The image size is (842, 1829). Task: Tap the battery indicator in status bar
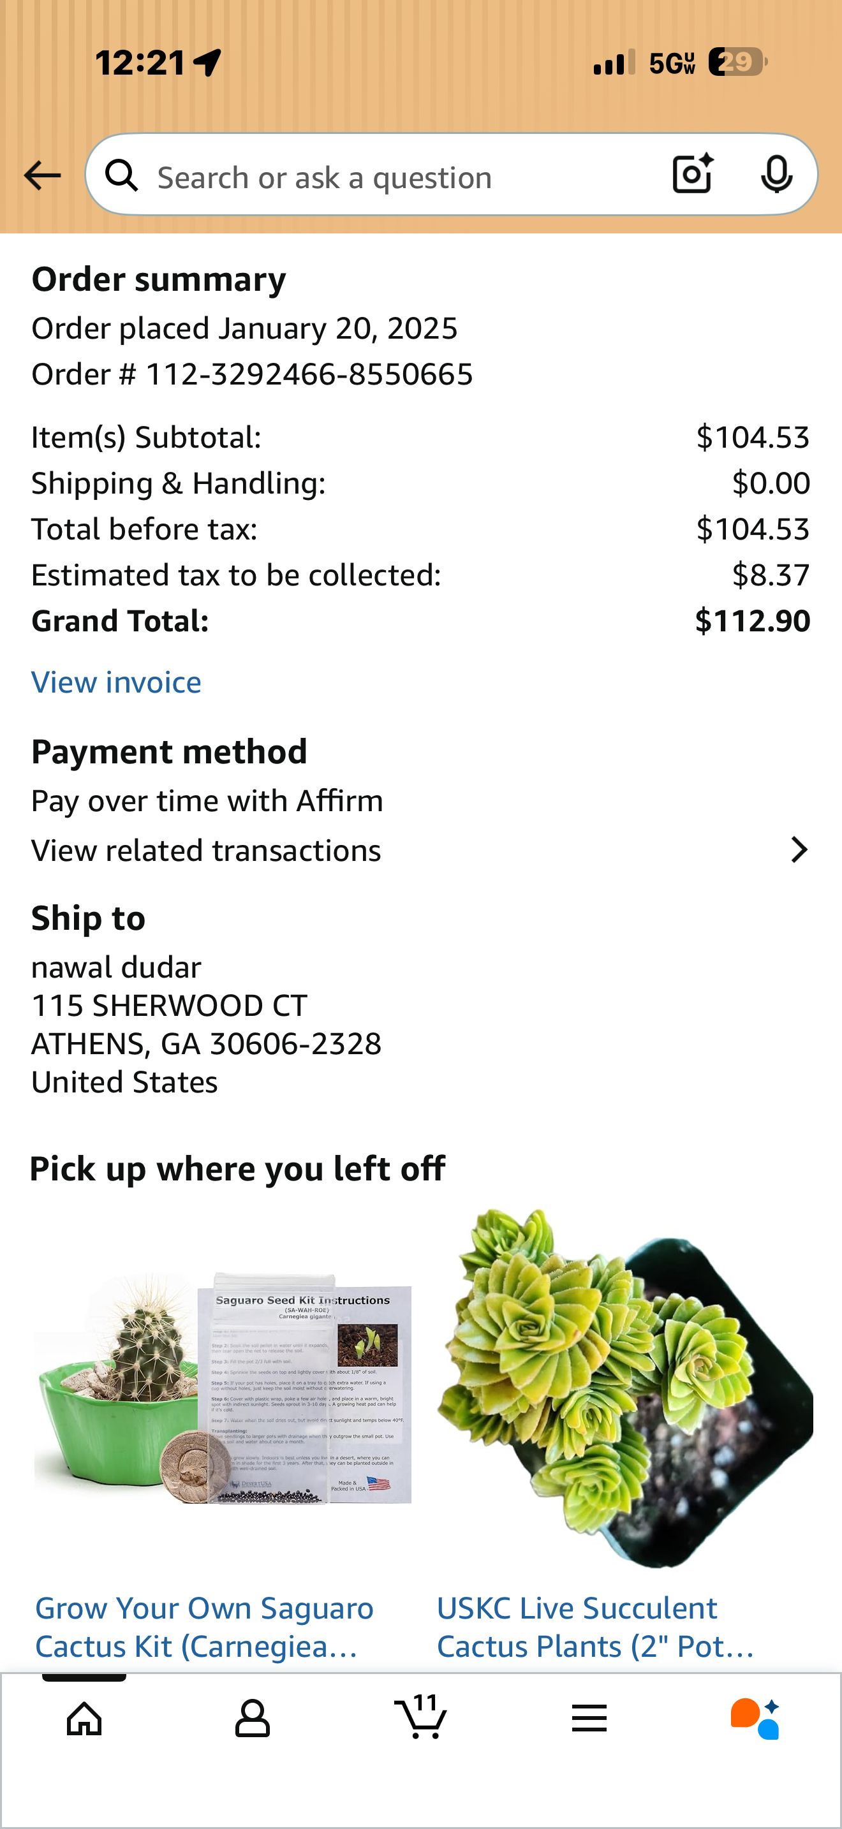pyautogui.click(x=737, y=62)
